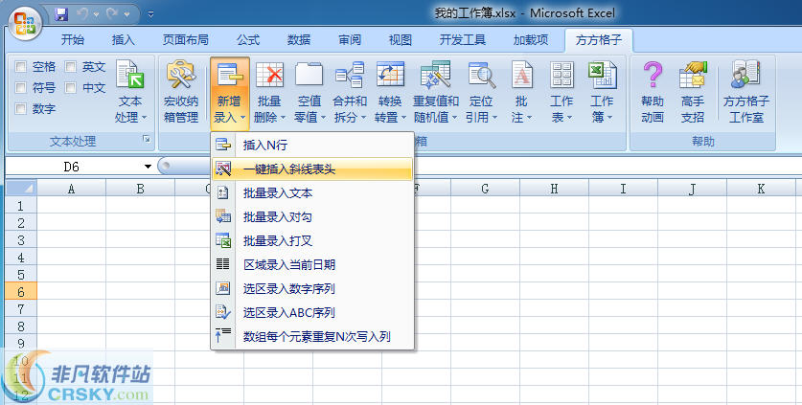Switch to the 插入 tab
The height and width of the screenshot is (405, 802).
pyautogui.click(x=124, y=40)
